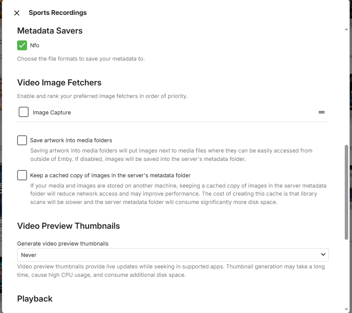Click the Image Capture reorder handle icon

tap(322, 112)
